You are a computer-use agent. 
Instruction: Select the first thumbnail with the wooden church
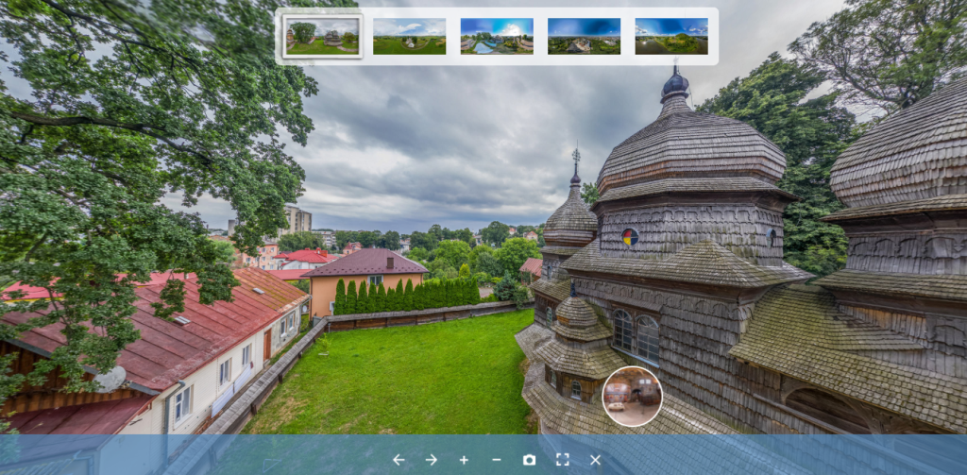[322, 37]
